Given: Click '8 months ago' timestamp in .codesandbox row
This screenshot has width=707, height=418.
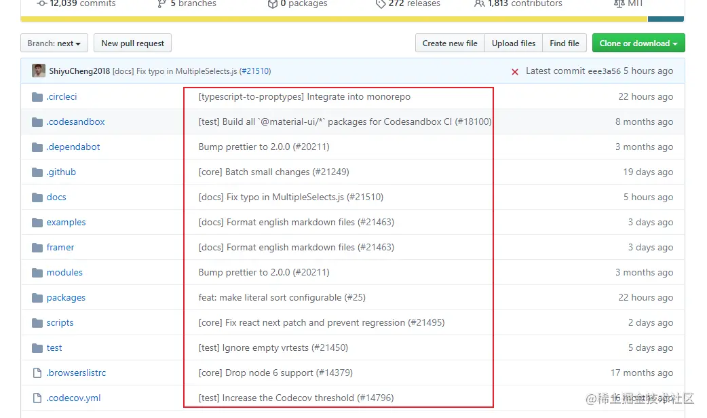Looking at the screenshot, I should pos(645,121).
